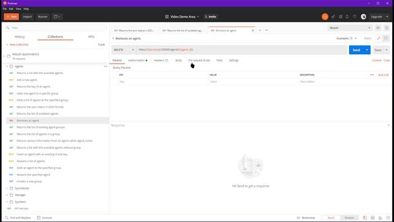Open the user avatar menu
The image size is (394, 222).
click(363, 17)
